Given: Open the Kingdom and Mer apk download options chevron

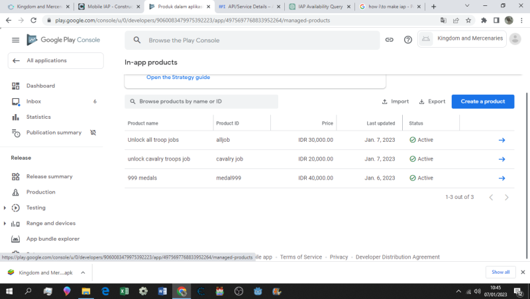Looking at the screenshot, I should click(x=83, y=272).
